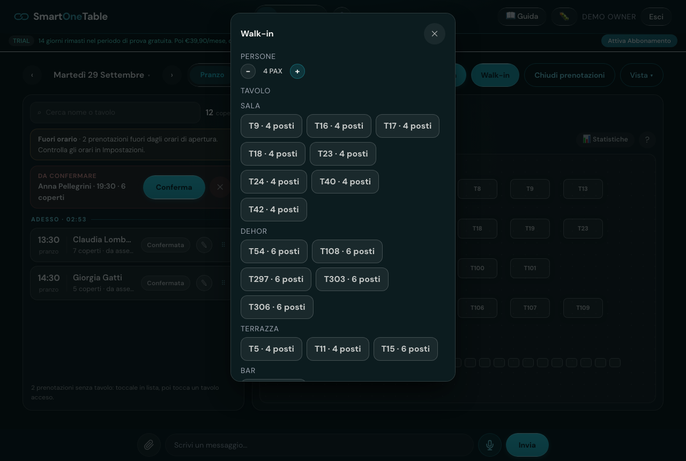This screenshot has width=686, height=461.
Task: Close the Walk-in dialog
Action: point(435,34)
